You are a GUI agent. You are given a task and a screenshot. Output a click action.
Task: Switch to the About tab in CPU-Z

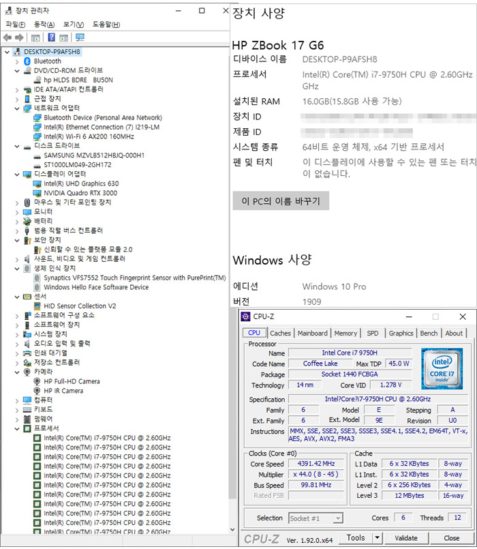coord(454,333)
